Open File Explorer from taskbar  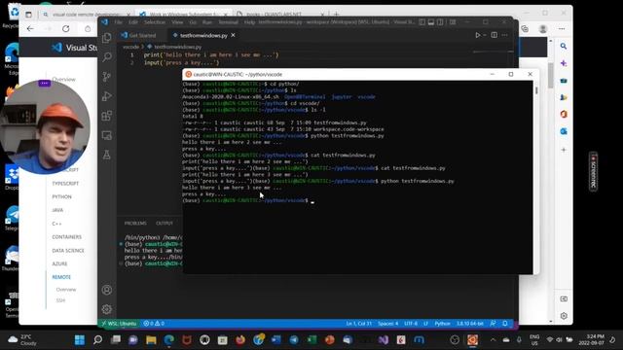(151, 339)
